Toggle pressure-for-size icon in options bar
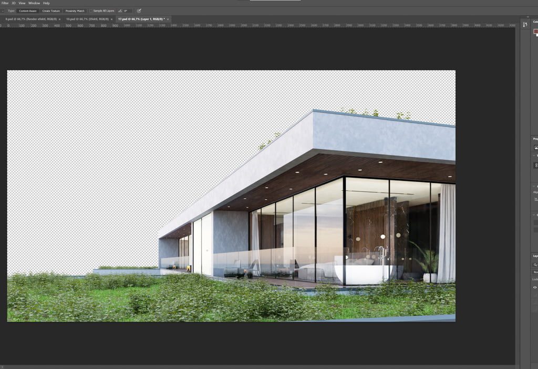The height and width of the screenshot is (369, 538). click(139, 10)
